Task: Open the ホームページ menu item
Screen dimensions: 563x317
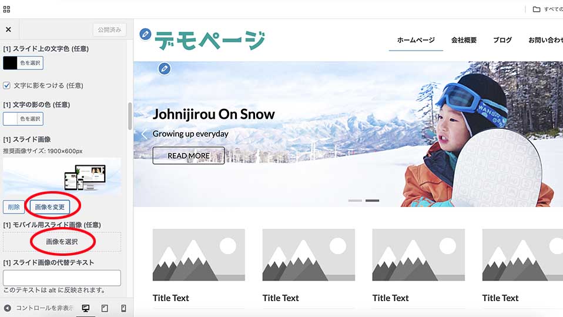Action: click(416, 40)
